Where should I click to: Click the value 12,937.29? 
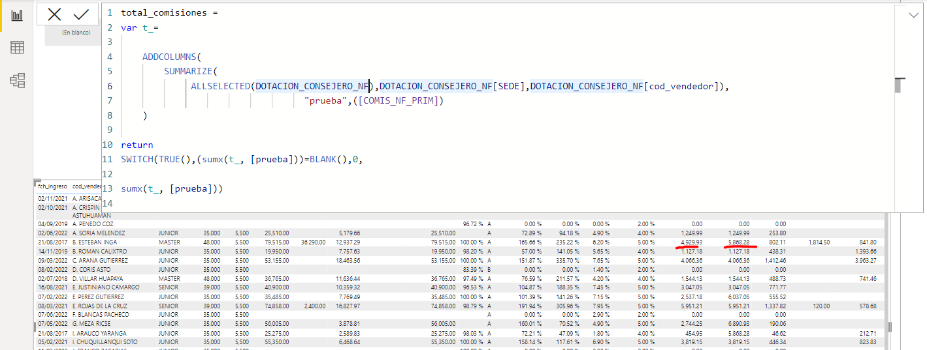(x=348, y=242)
